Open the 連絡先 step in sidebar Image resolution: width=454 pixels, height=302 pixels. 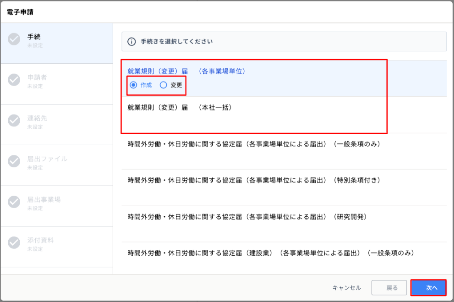click(57, 125)
